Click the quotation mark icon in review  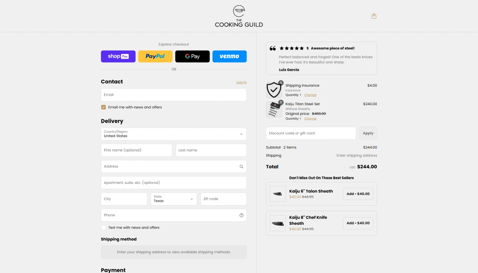coord(273,48)
